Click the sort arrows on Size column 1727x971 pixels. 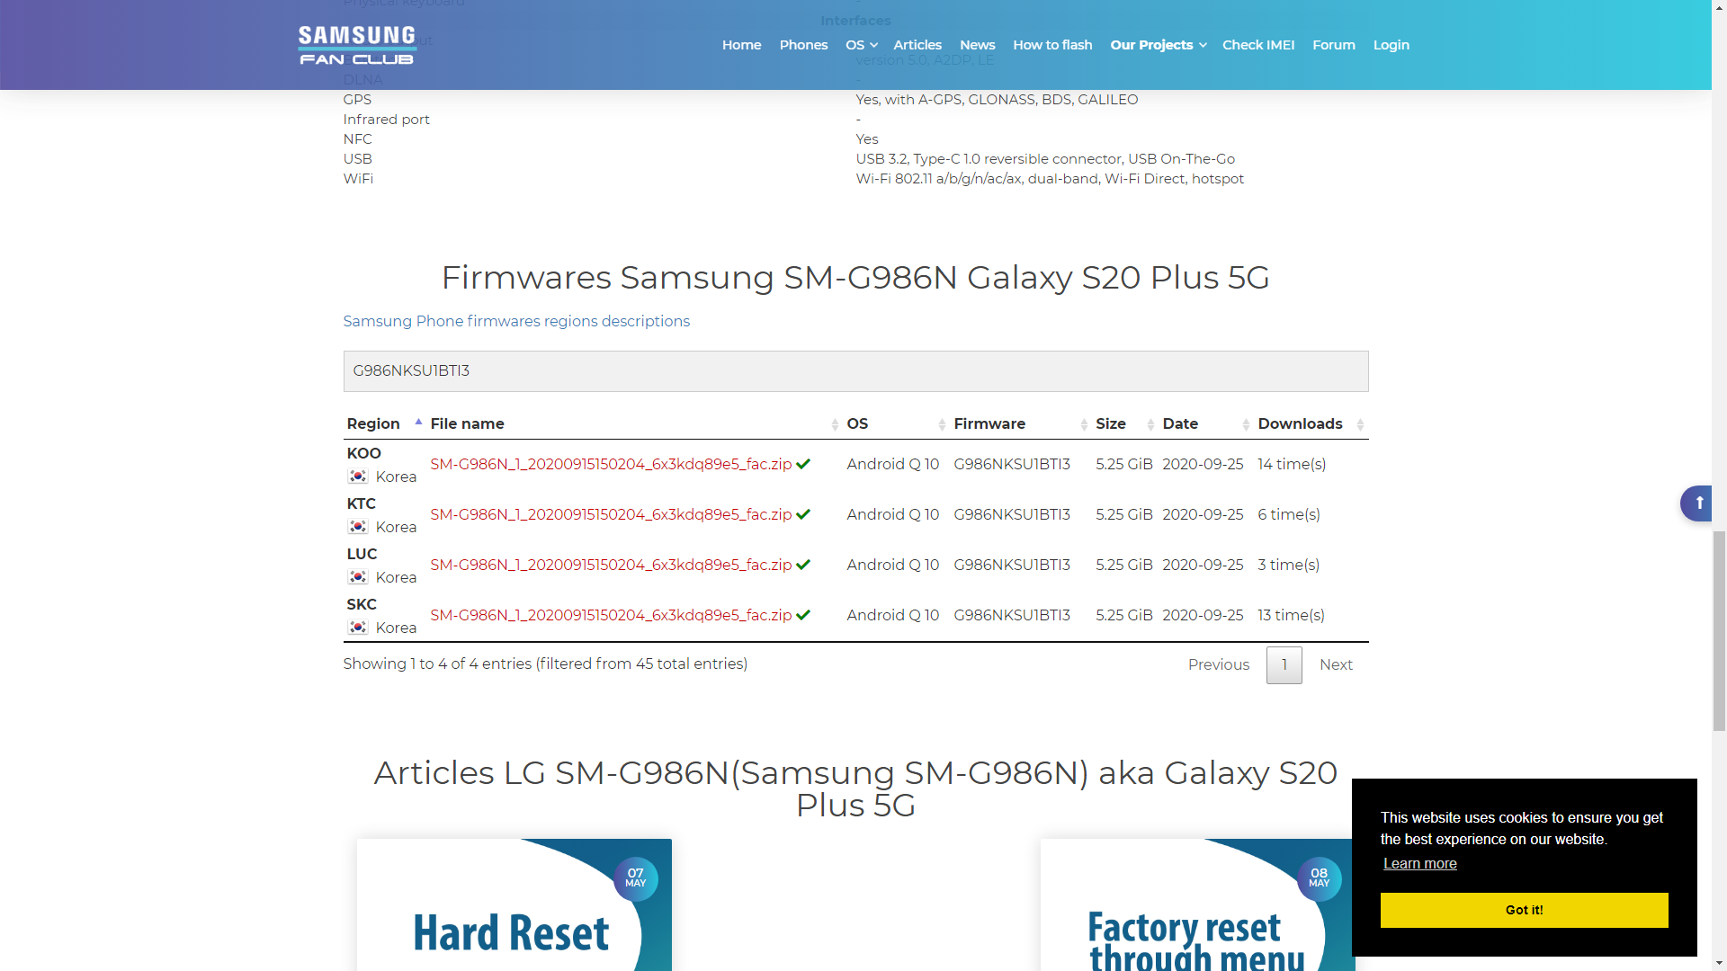pos(1150,424)
